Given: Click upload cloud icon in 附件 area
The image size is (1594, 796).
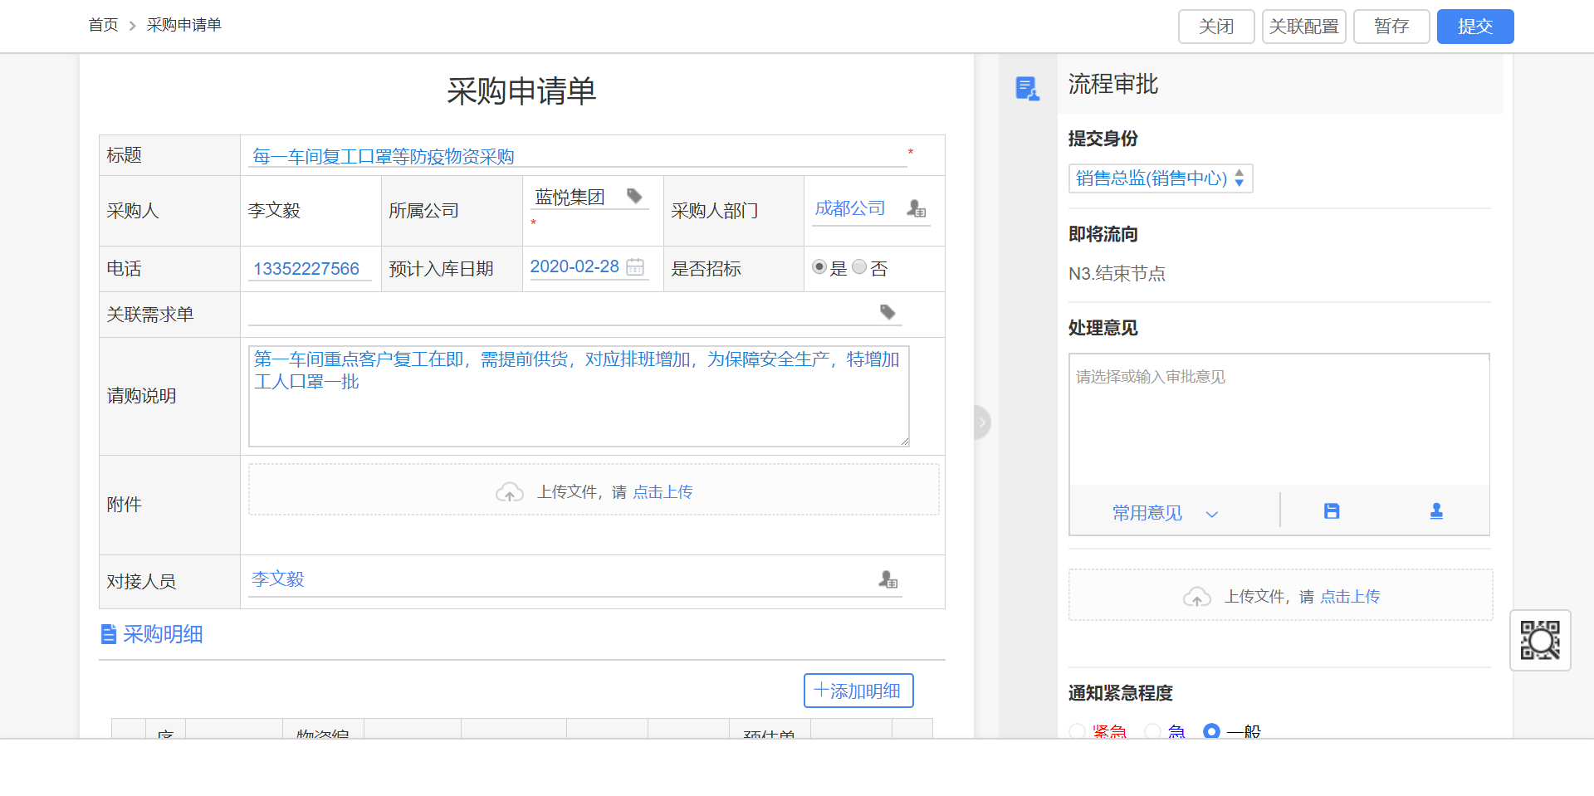Looking at the screenshot, I should click(x=510, y=492).
